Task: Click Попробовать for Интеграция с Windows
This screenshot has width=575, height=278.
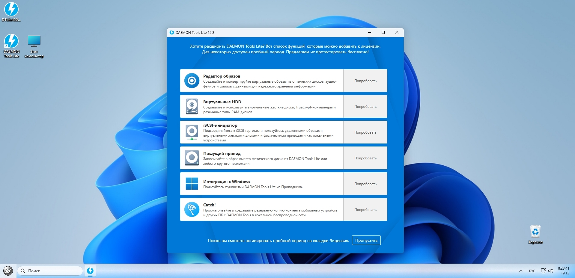Action: (365, 184)
